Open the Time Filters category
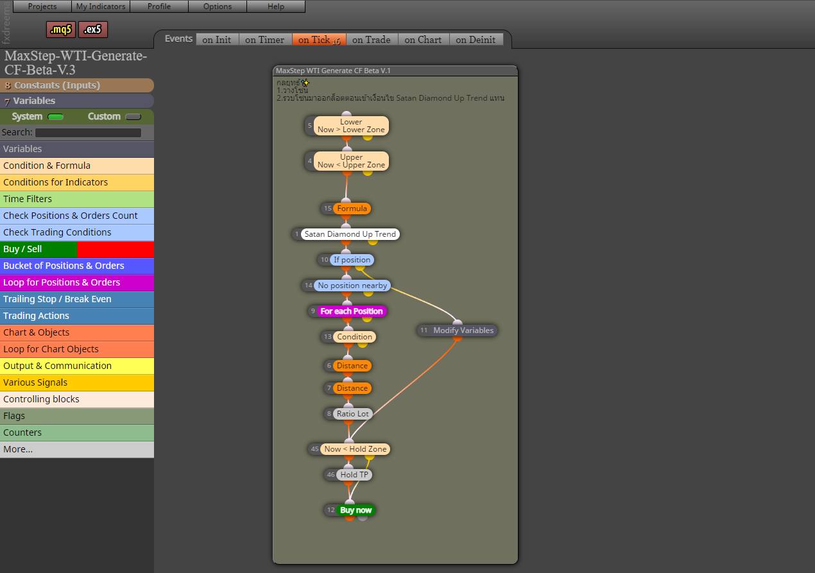This screenshot has height=573, width=815. (x=77, y=199)
